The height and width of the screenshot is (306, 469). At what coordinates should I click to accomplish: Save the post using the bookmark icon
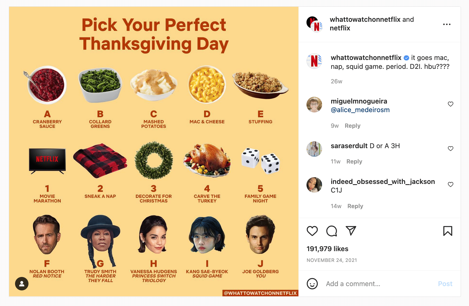pyautogui.click(x=447, y=231)
